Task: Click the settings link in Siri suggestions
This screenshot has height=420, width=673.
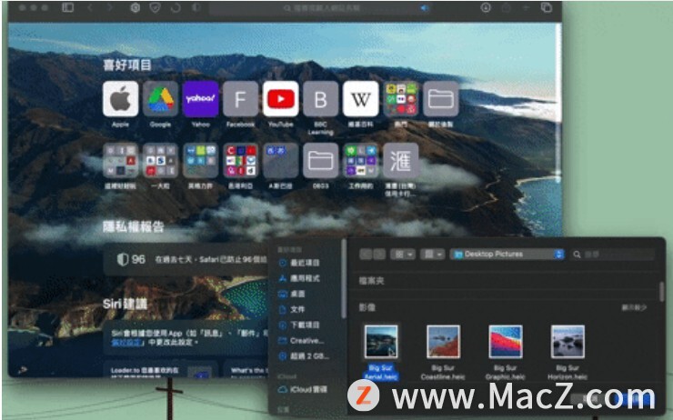Action: click(x=126, y=343)
